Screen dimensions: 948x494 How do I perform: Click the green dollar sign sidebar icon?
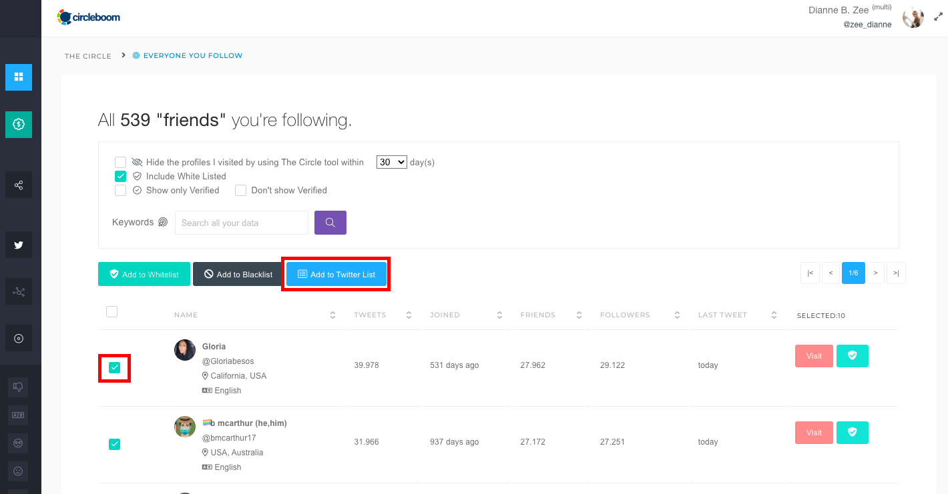(19, 124)
